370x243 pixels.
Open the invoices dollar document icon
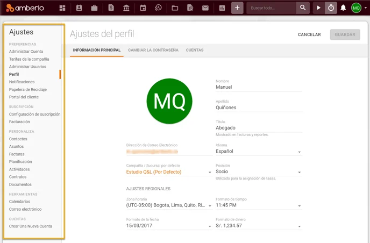coord(111,8)
